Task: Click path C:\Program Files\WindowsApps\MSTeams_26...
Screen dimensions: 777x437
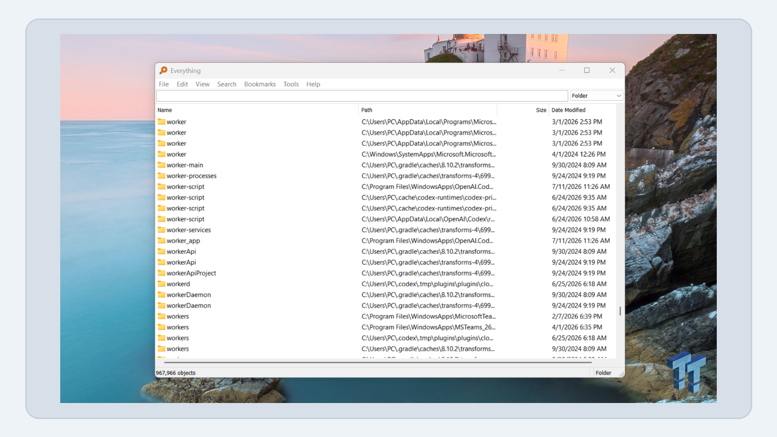Action: click(428, 327)
